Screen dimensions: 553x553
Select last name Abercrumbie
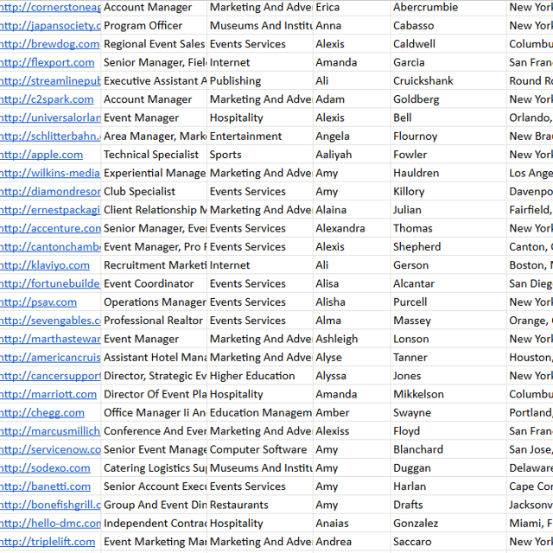pyautogui.click(x=448, y=8)
